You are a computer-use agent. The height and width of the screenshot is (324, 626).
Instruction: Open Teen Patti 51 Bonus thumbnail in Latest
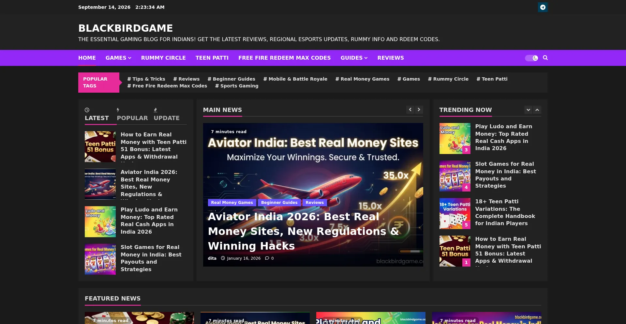(x=100, y=147)
